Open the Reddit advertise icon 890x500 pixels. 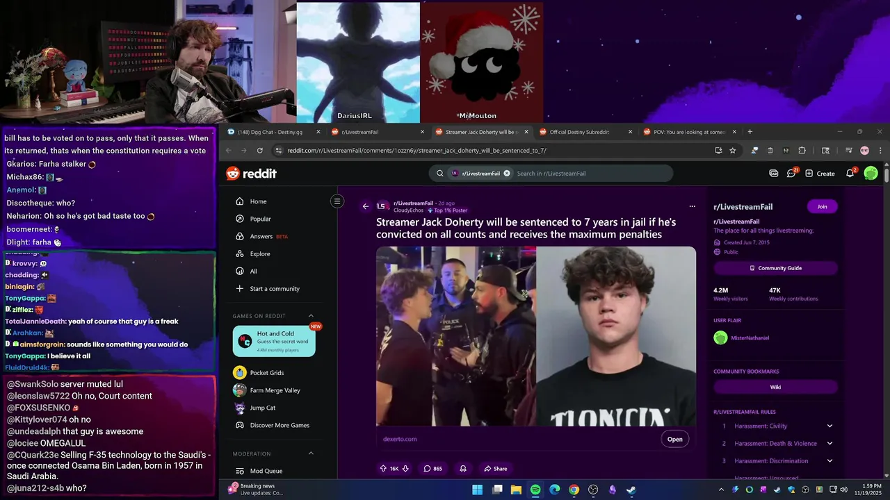tap(774, 174)
